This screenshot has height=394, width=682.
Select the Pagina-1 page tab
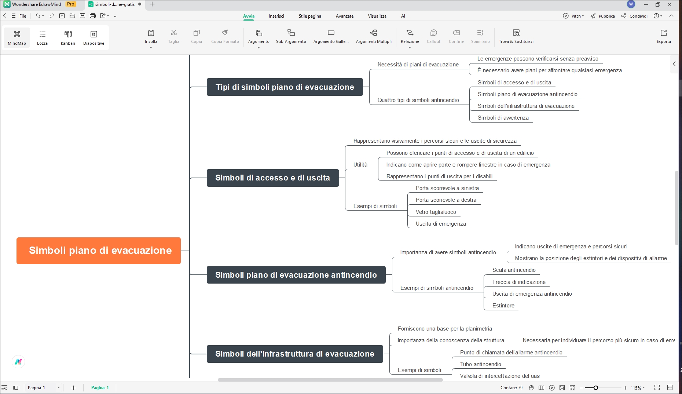100,388
